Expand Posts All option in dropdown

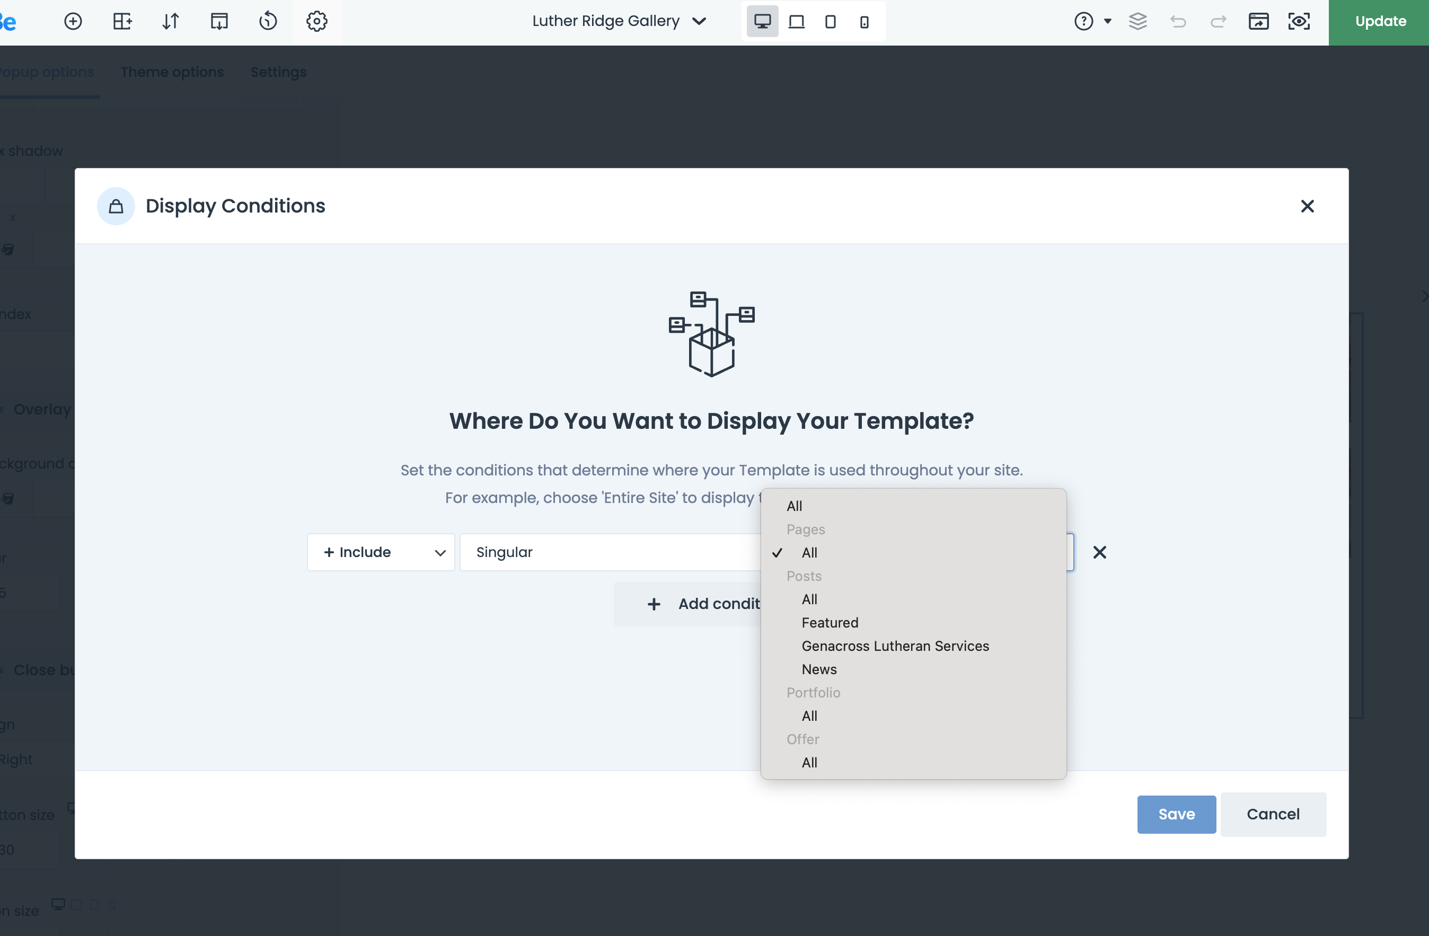(809, 598)
